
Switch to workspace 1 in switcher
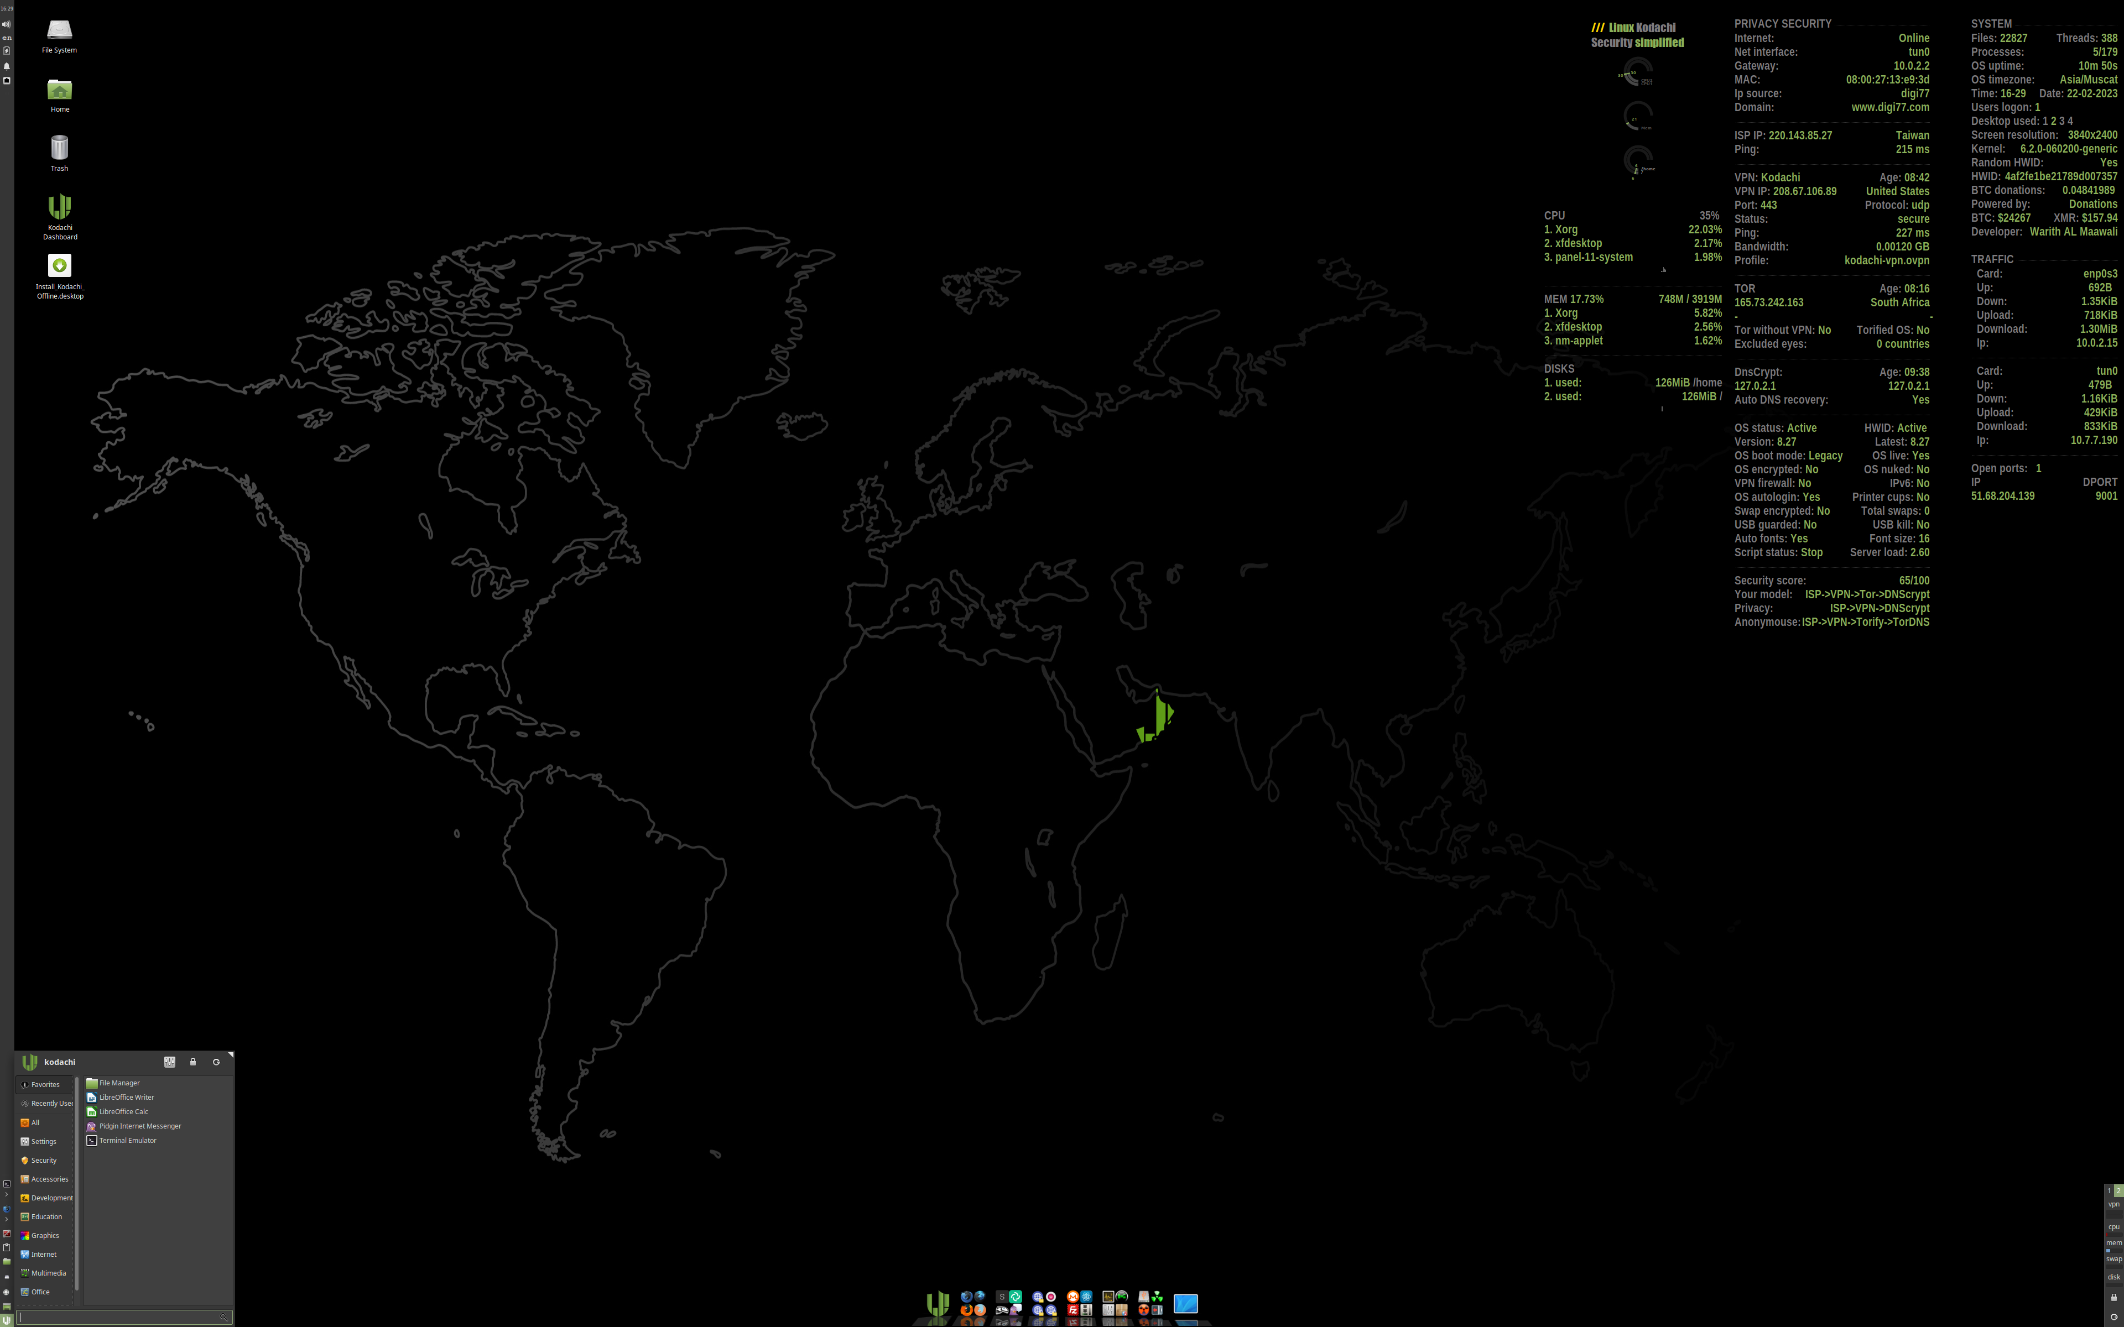coord(2108,1191)
